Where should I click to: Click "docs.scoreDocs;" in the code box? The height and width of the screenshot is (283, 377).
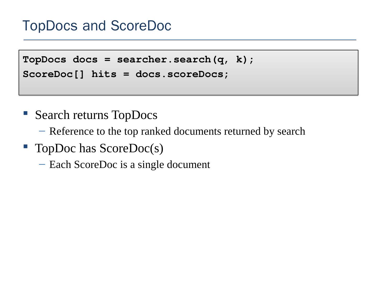tap(182, 74)
